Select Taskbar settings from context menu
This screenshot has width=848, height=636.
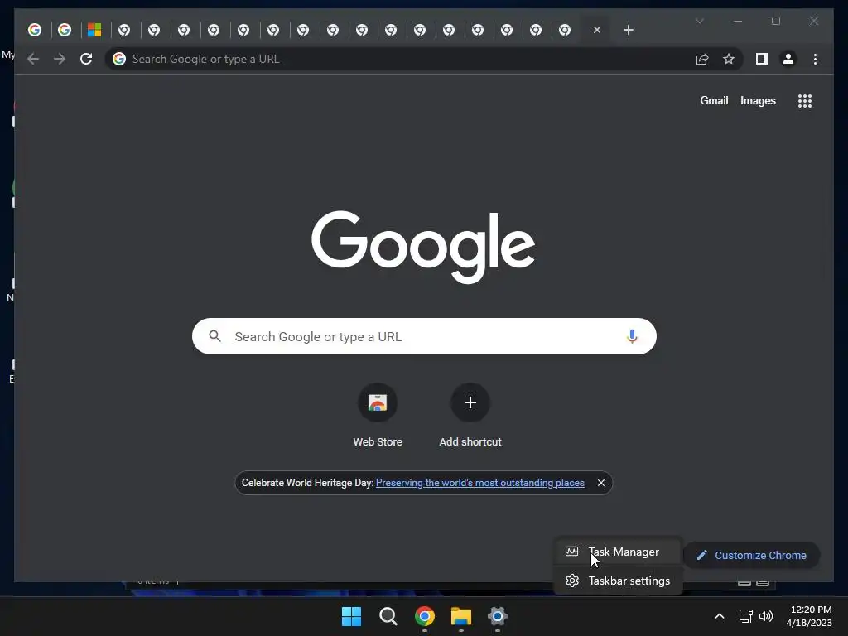point(618,581)
